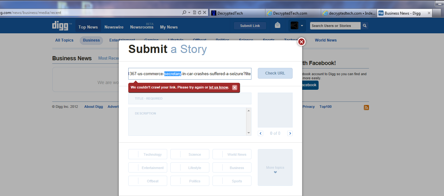Open the envelope messages icon
The image size is (444, 196).
(x=277, y=25)
